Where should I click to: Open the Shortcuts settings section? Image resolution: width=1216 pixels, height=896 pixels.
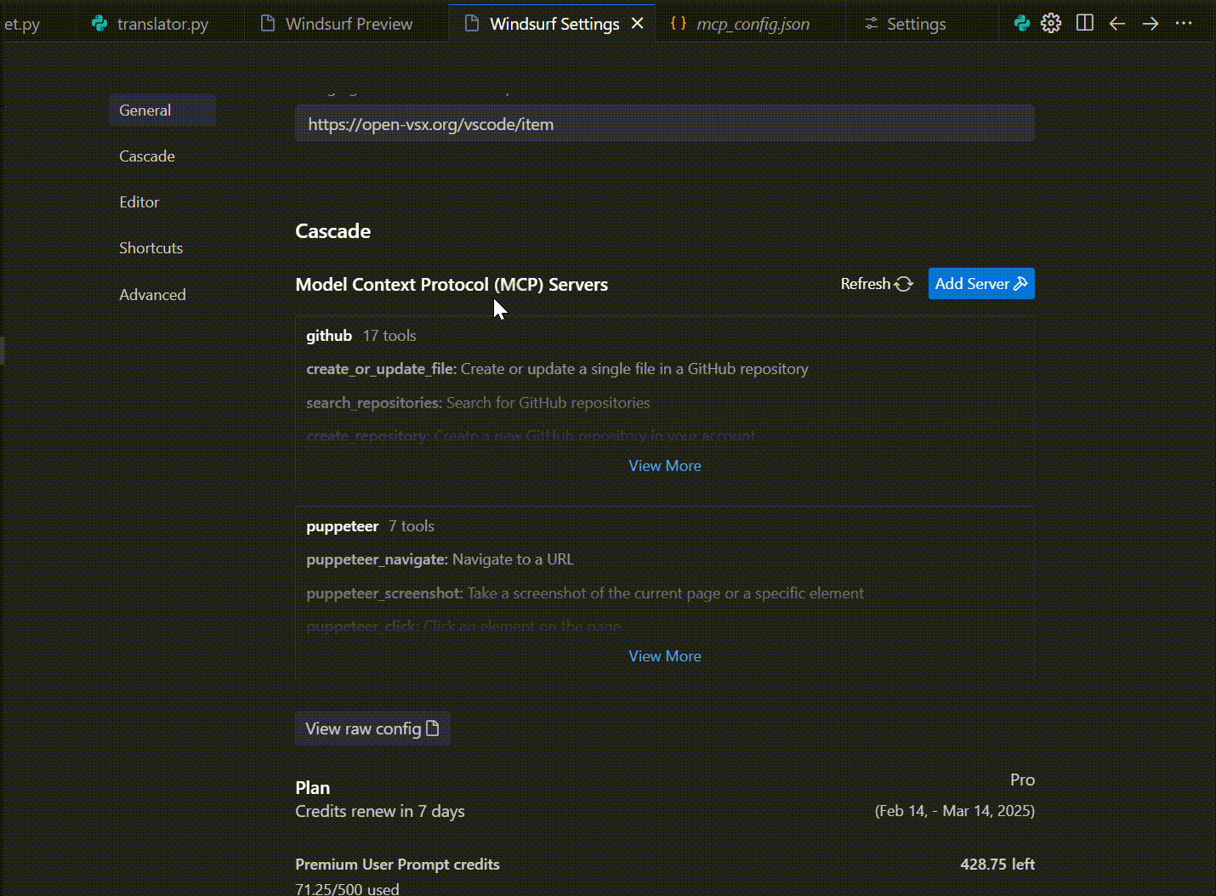click(151, 248)
